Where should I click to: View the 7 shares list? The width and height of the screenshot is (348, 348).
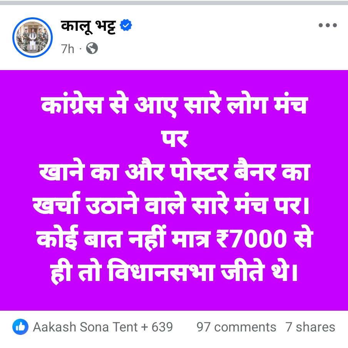click(310, 327)
